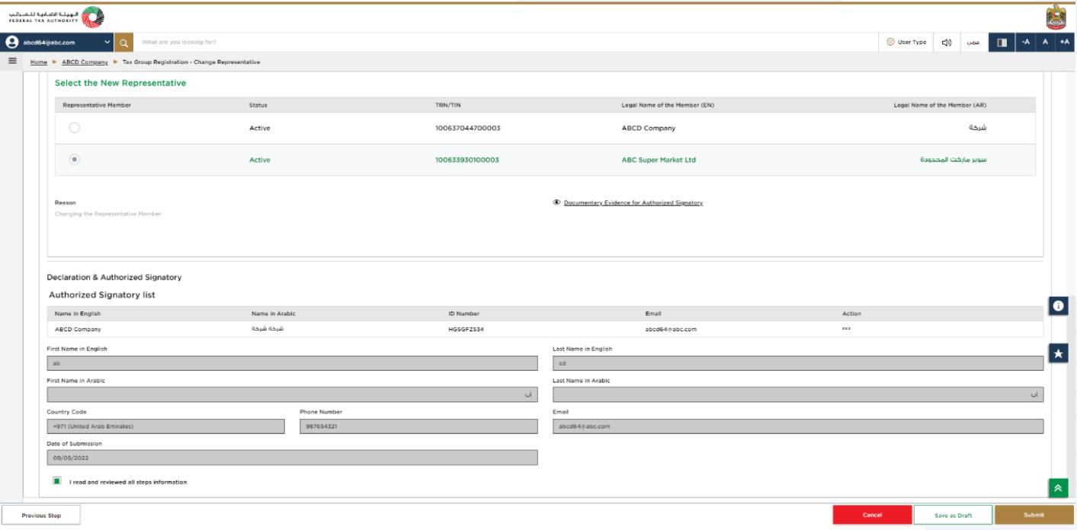Reset font size with A button
This screenshot has width=1077, height=530.
(1045, 43)
